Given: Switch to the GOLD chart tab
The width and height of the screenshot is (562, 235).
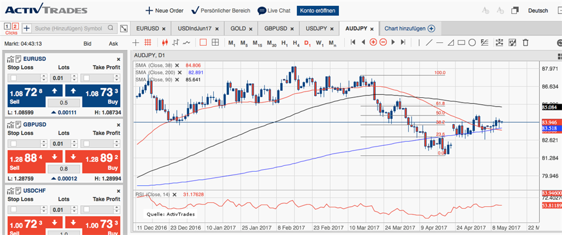Looking at the screenshot, I should [x=242, y=28].
